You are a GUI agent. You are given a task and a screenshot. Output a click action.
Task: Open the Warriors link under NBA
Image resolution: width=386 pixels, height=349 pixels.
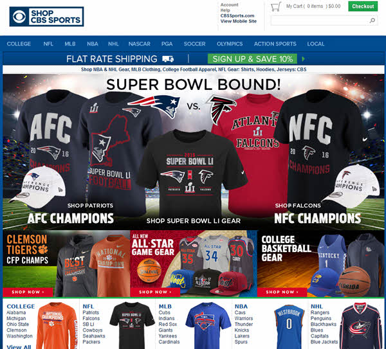(243, 318)
